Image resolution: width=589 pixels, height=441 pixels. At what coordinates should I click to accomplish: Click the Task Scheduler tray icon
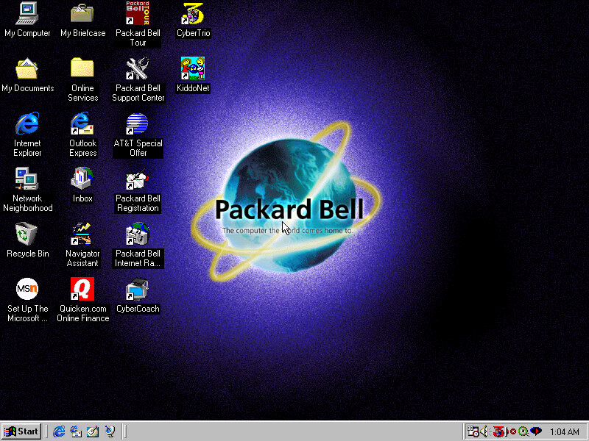coord(473,431)
